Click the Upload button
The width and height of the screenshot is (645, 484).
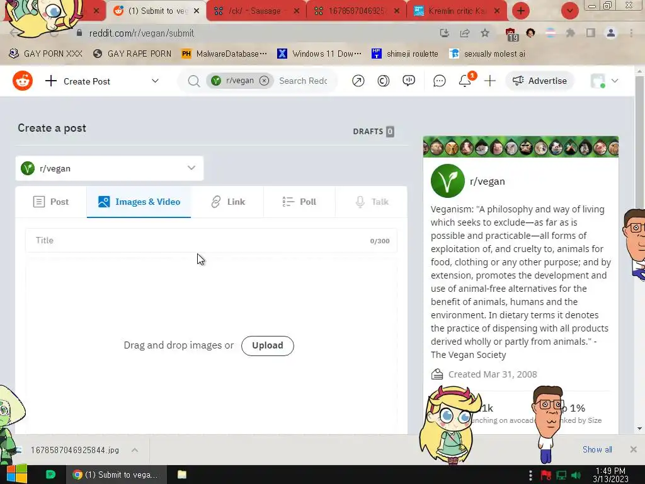[267, 346]
